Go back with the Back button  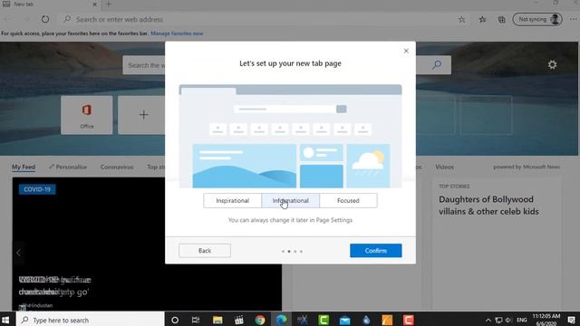click(x=205, y=251)
